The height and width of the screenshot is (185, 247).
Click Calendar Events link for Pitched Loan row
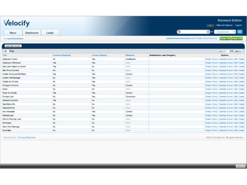tap(226, 115)
